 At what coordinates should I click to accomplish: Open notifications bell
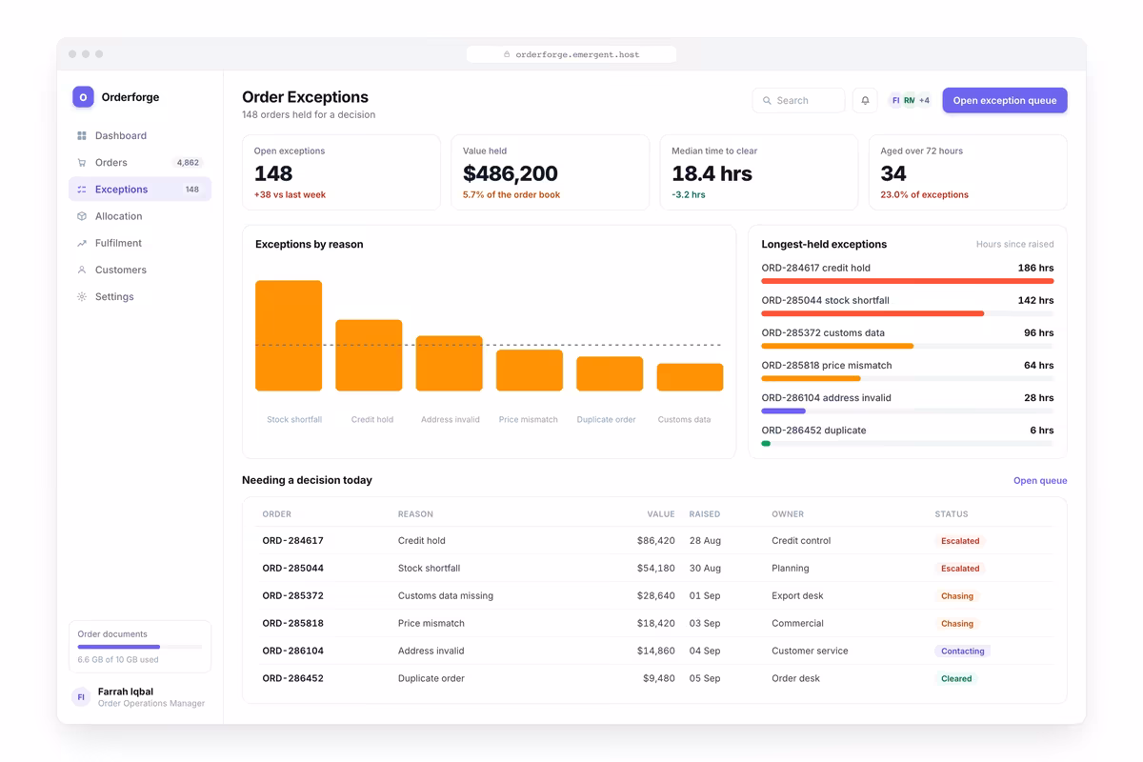tap(865, 101)
